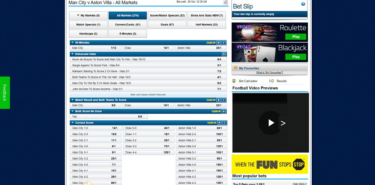Play Vegas Blackjack banner button
The image size is (375, 185).
[295, 57]
